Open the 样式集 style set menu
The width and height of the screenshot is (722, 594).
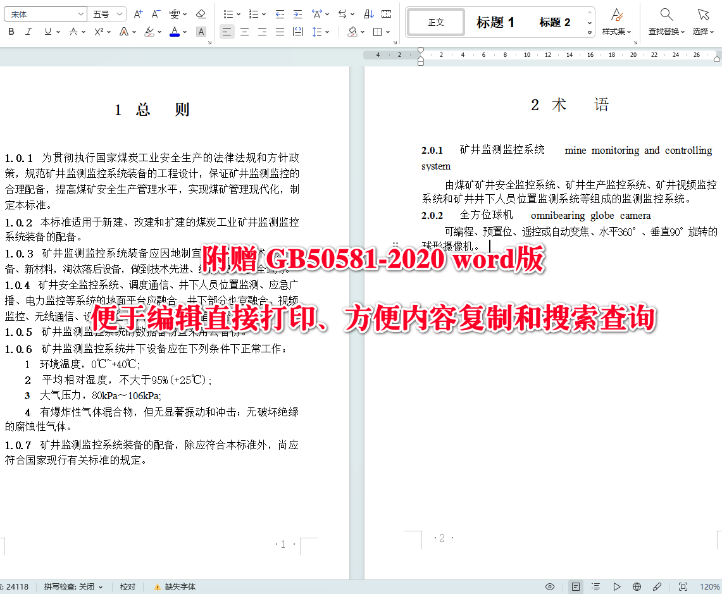(616, 21)
